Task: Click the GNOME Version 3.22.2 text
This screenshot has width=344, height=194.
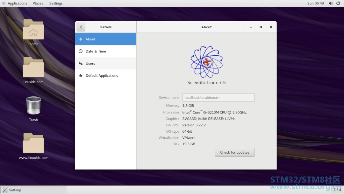Action: click(194, 125)
